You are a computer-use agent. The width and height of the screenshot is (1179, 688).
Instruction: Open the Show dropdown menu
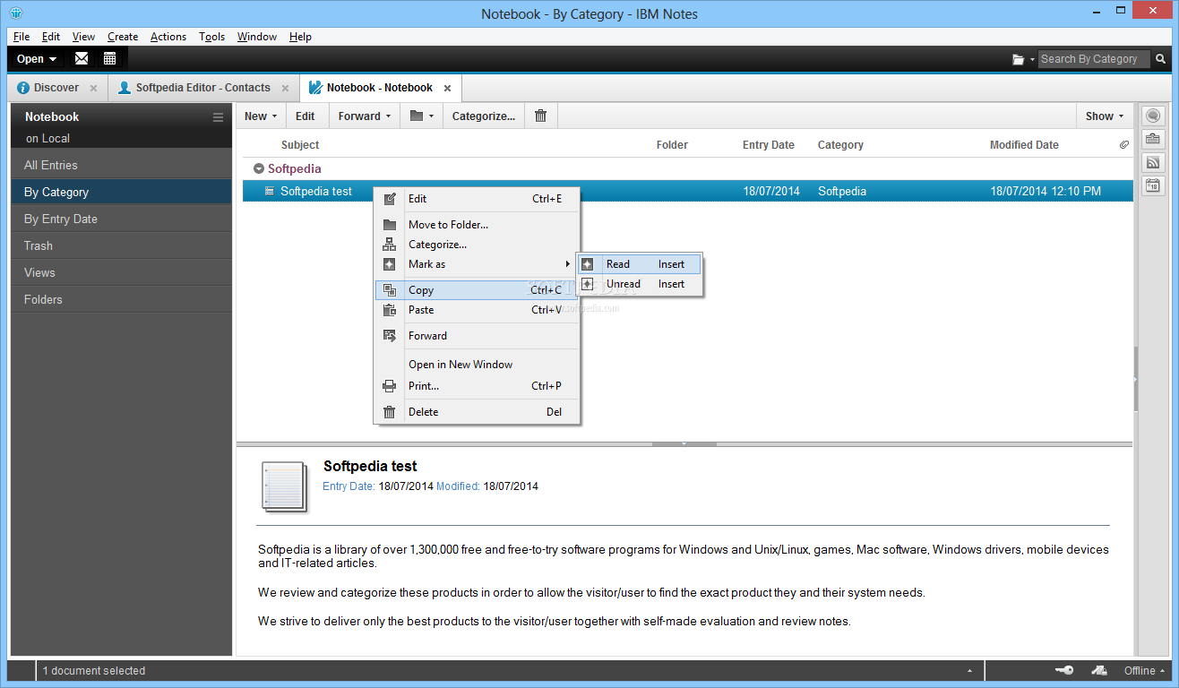[x=1105, y=116]
